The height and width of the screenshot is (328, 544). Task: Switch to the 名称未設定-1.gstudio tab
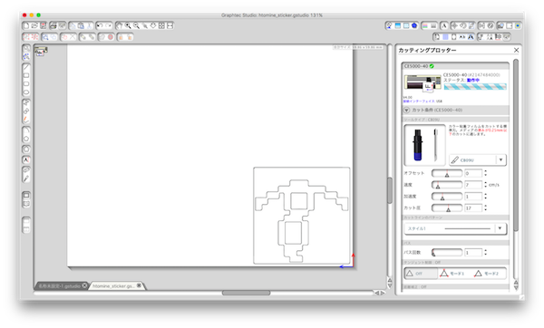(x=59, y=285)
